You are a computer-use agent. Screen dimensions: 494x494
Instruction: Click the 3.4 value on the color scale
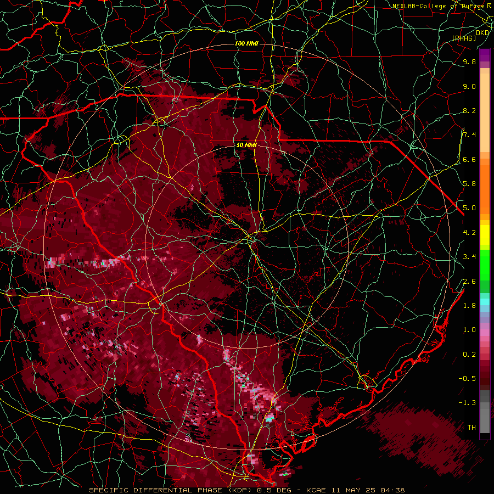pyautogui.click(x=469, y=257)
